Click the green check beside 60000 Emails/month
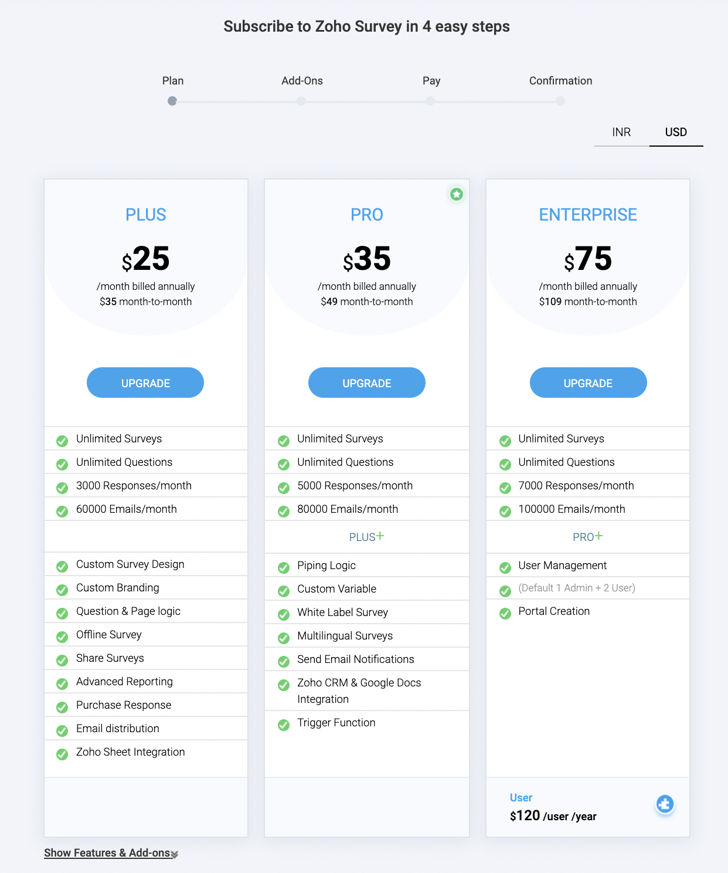728x873 pixels. pos(62,512)
